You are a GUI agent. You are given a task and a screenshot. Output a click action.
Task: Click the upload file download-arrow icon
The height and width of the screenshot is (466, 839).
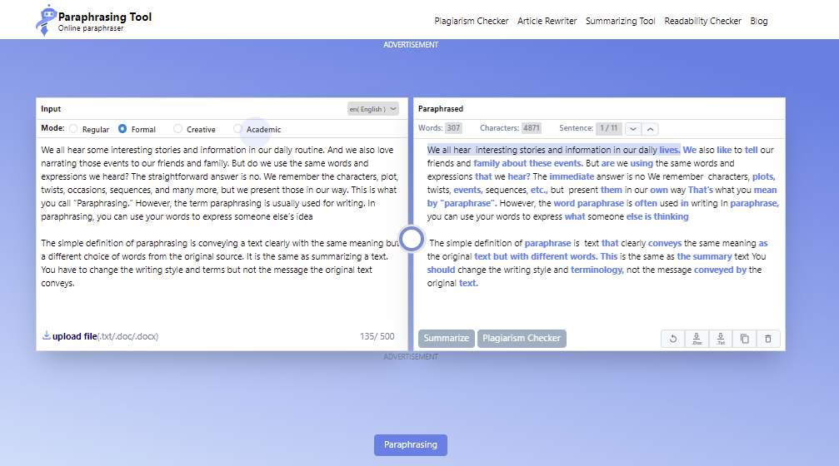[47, 336]
